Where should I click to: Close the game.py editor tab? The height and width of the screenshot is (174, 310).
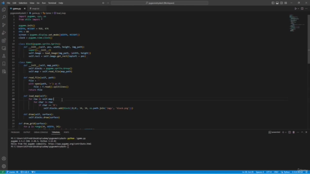[25, 9]
